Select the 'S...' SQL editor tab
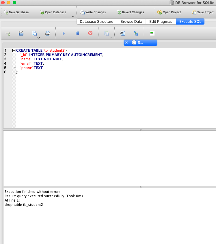Image resolution: width=216 pixels, height=244 pixels. pos(140,43)
